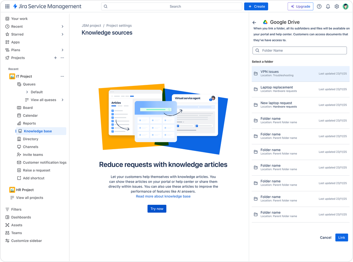
Task: Select Knowledge base in sidebar
Action: 41,131
